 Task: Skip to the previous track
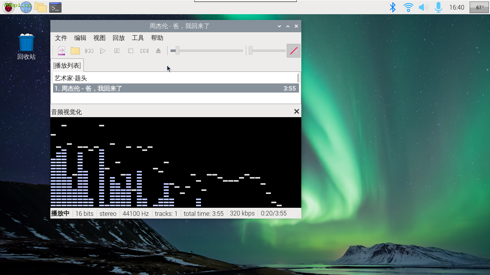pos(89,51)
